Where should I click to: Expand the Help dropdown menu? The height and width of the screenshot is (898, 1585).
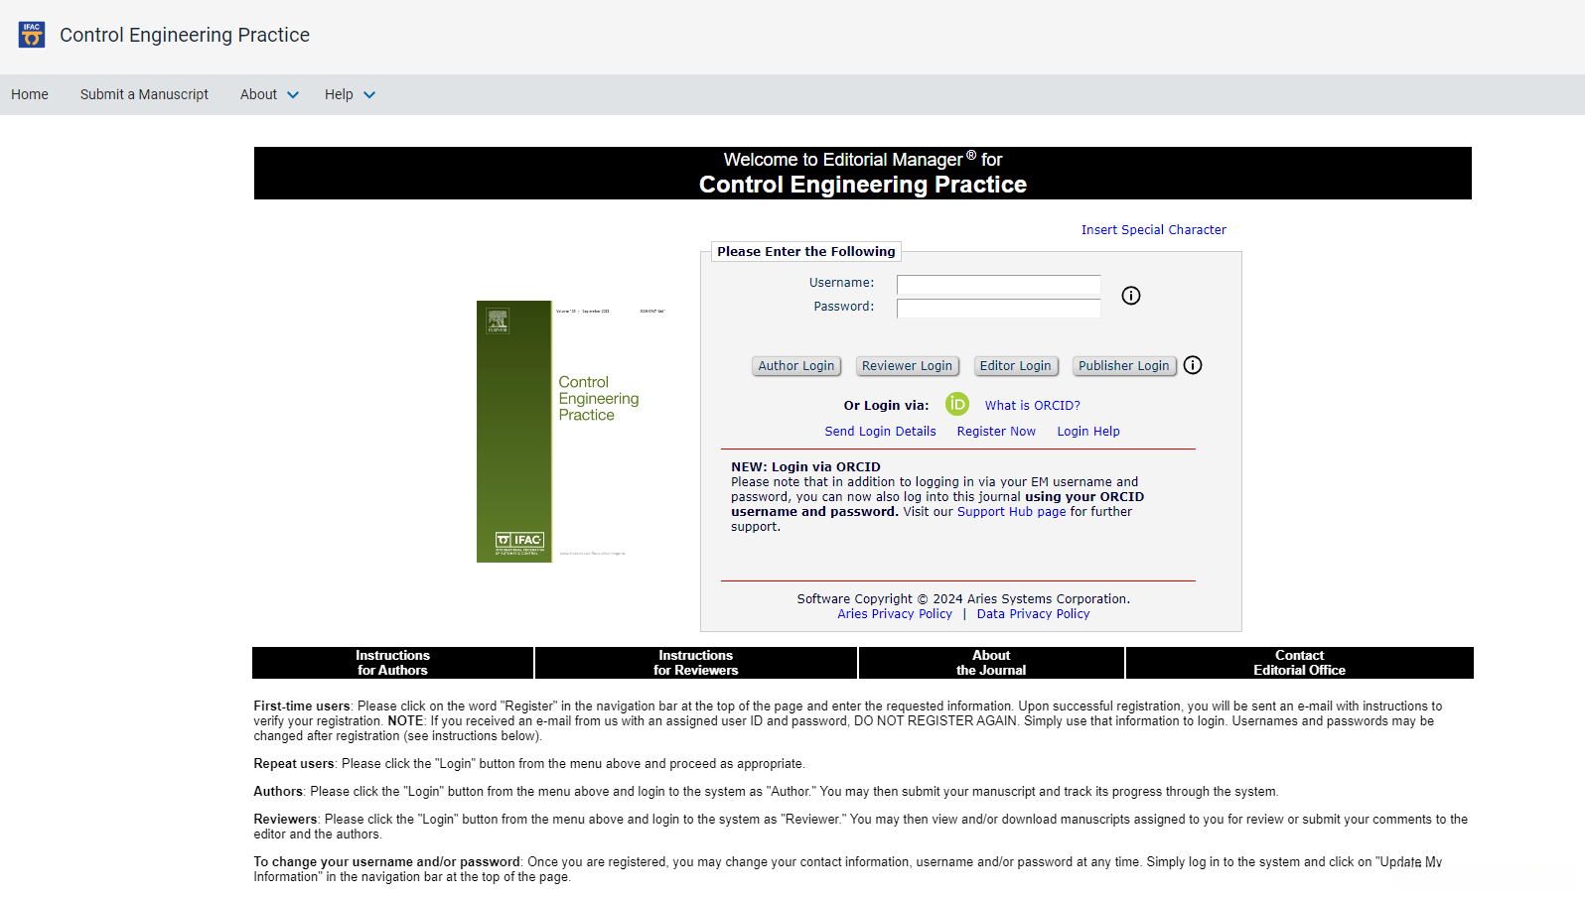(x=350, y=94)
